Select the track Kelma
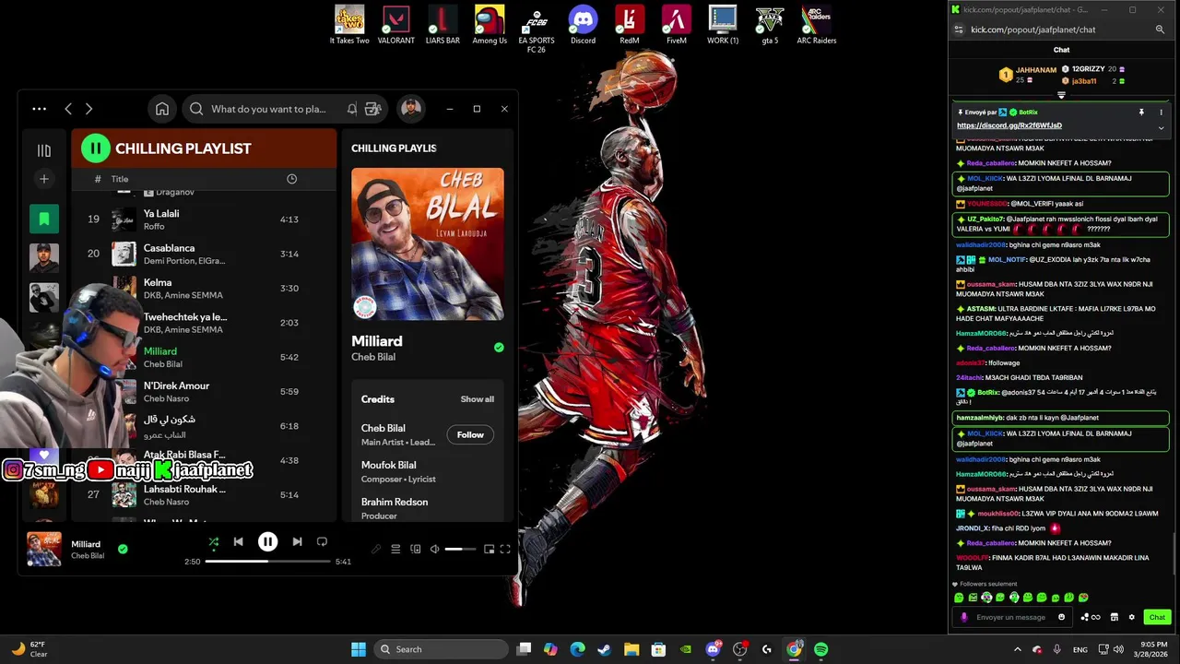 click(204, 288)
